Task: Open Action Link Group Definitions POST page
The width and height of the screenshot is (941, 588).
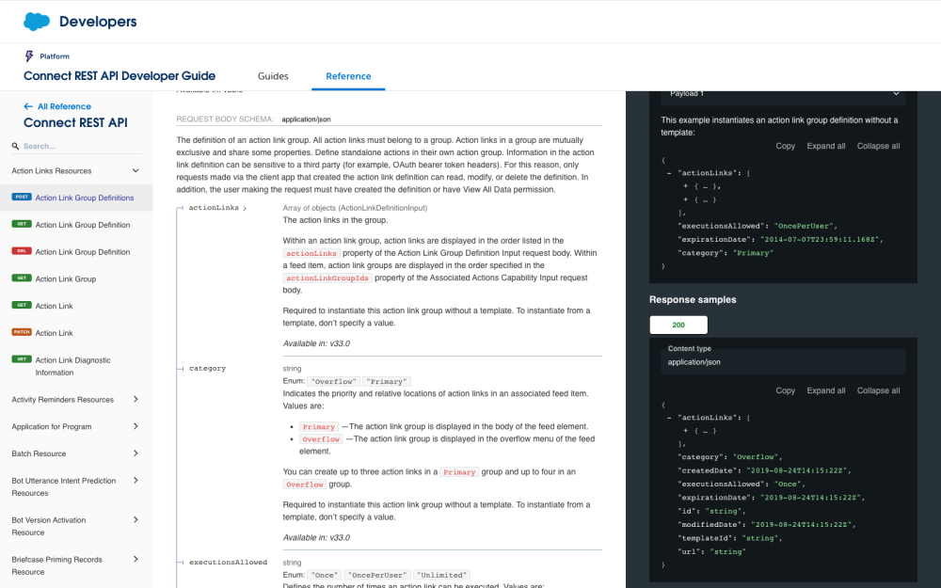Action: [x=85, y=198]
